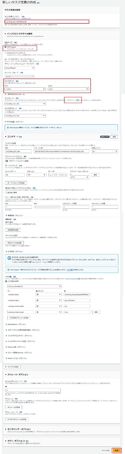Screen dimensions: 125x454
Task: Open the Linux/X86_64 operating system dropdown
Action: pyautogui.click(x=20, y=68)
